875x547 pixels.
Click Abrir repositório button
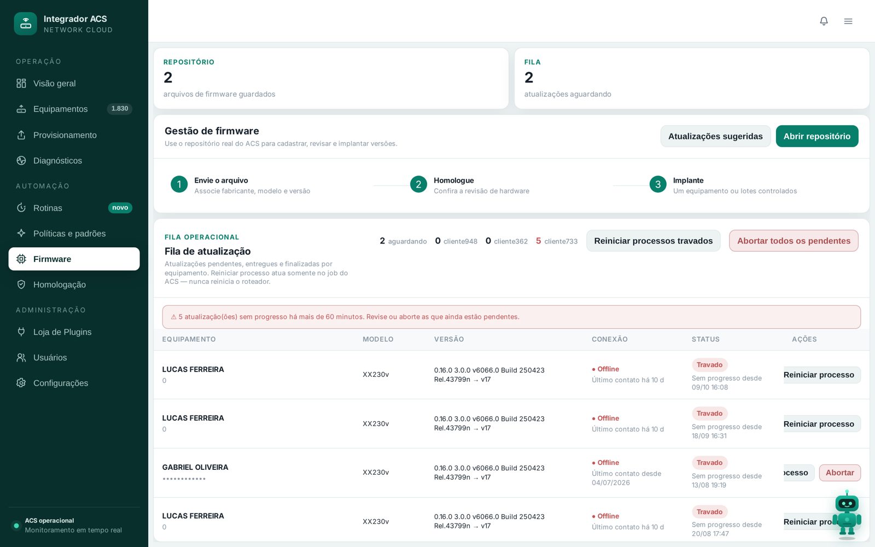(x=817, y=136)
